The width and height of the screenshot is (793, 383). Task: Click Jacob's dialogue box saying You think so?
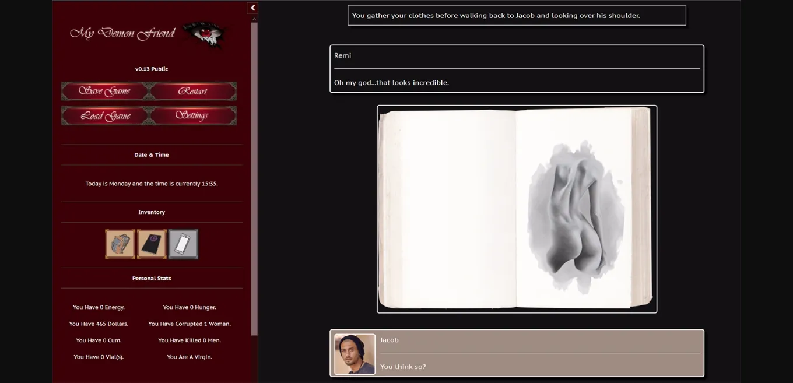(x=539, y=367)
